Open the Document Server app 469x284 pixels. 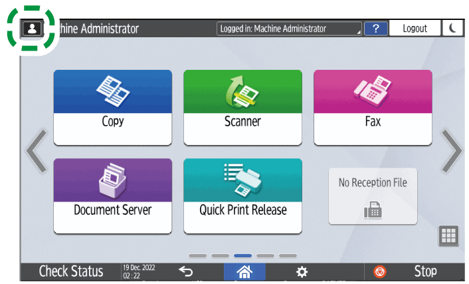[112, 196]
